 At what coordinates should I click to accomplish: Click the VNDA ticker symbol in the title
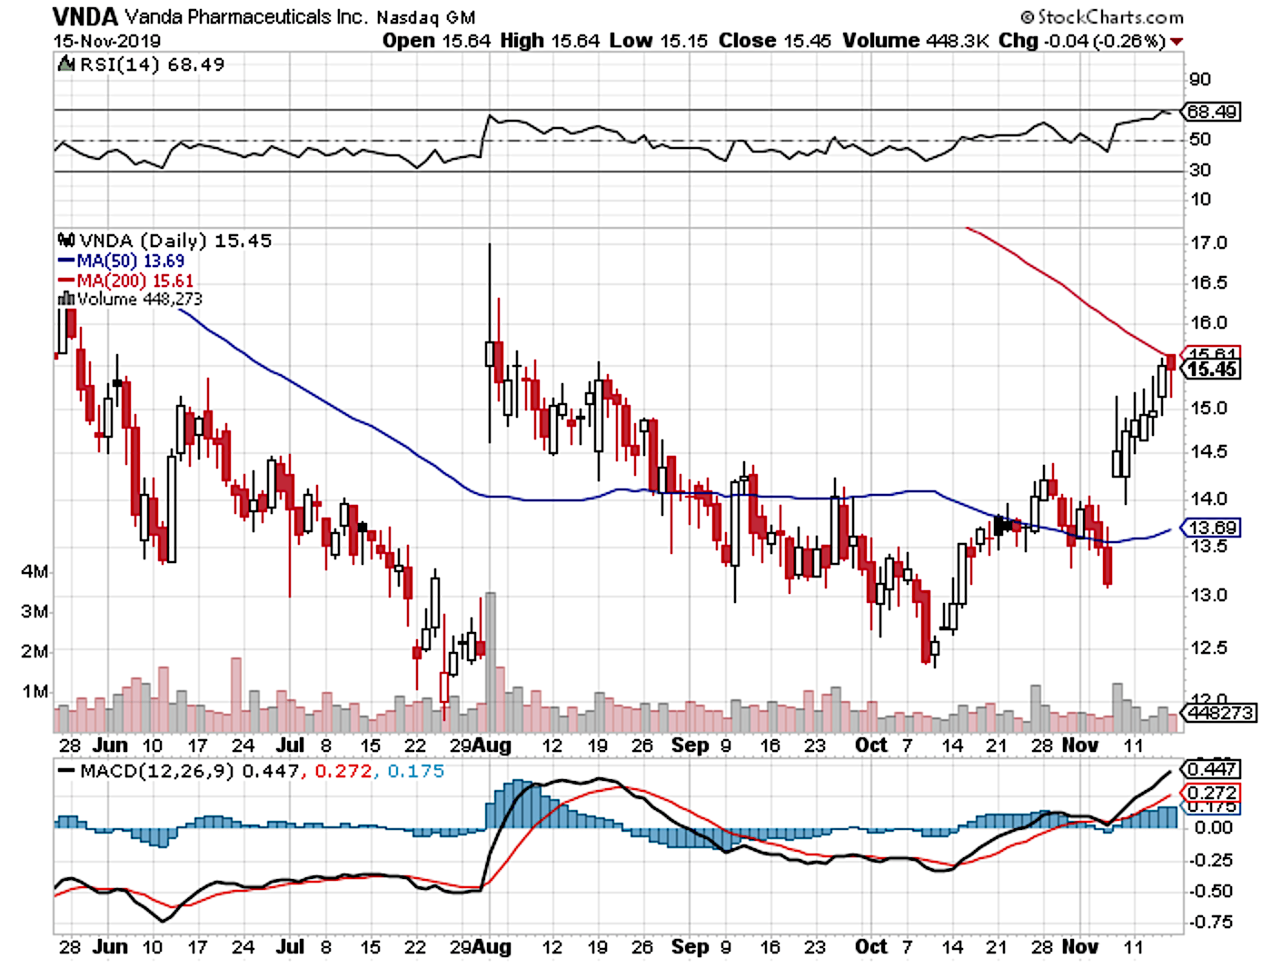[x=85, y=16]
